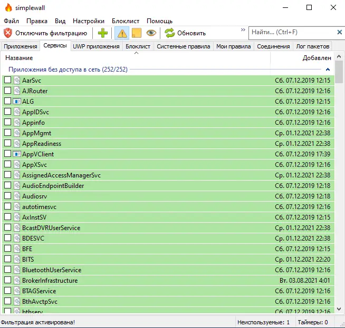Click Таймеры: 0 in status bar
Viewport: 345px width, 328px height.
313,322
